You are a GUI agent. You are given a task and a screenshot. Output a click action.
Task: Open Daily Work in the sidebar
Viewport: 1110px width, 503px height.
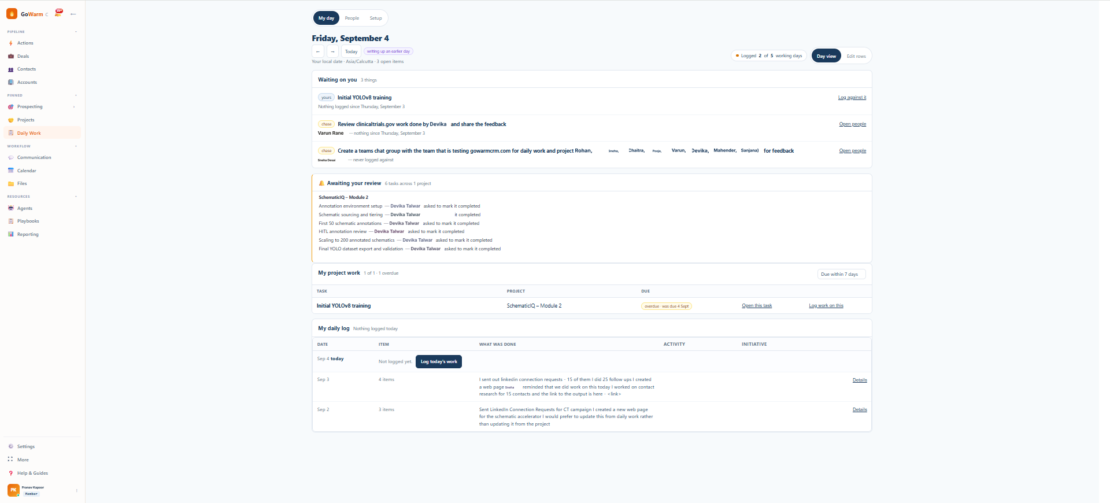[42, 133]
